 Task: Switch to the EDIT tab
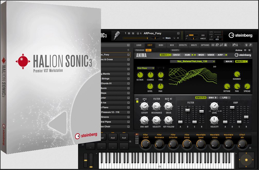(x=150, y=45)
